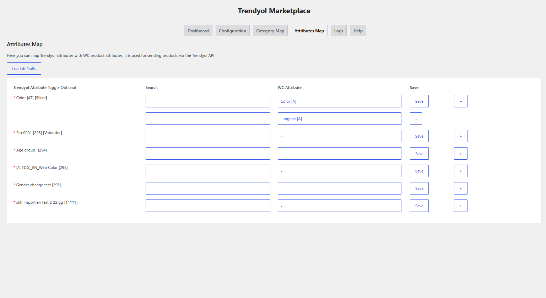Expand the WC Attribute select for Size0001
Screen dimensions: 546x298
point(339,136)
